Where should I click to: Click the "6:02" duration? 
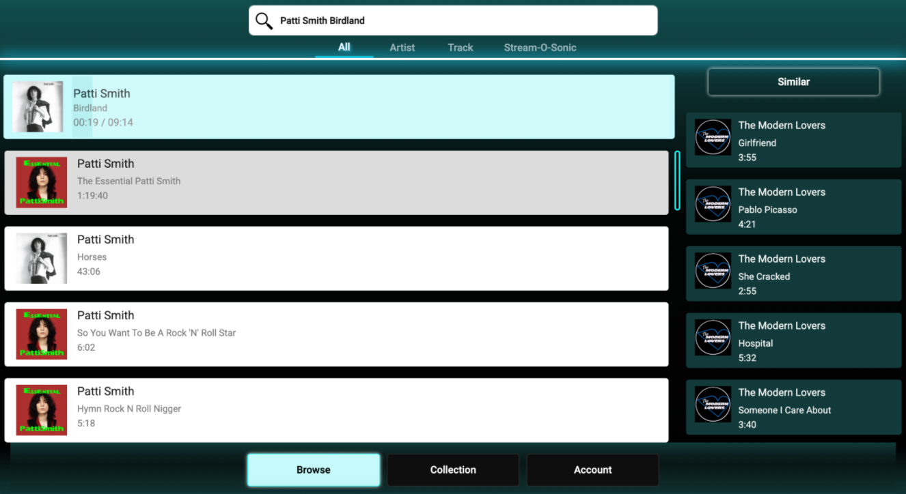tap(86, 347)
